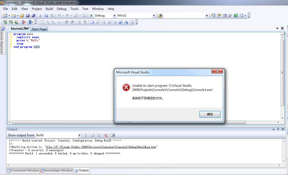Open the Window menu

pos(98,9)
